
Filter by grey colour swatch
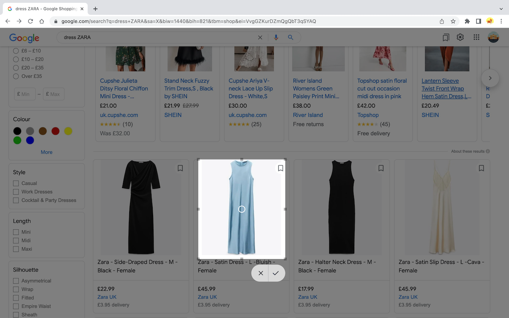point(30,131)
